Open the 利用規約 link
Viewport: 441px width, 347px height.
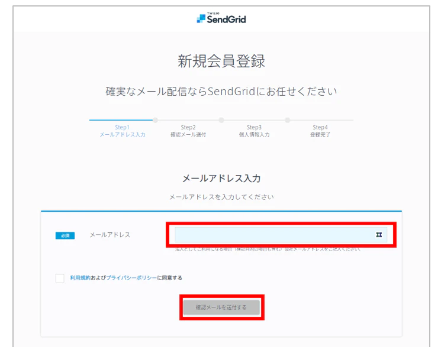[x=80, y=278]
